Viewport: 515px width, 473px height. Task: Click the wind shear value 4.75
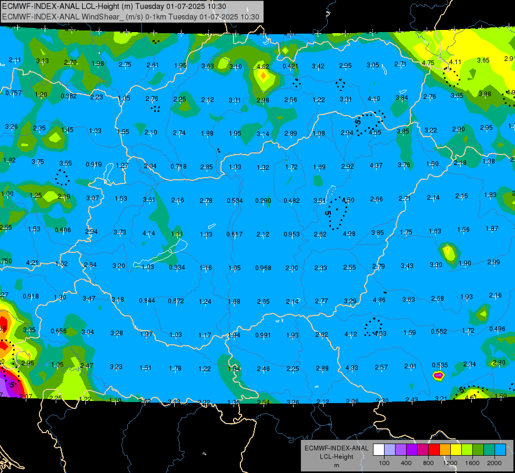coord(428,63)
